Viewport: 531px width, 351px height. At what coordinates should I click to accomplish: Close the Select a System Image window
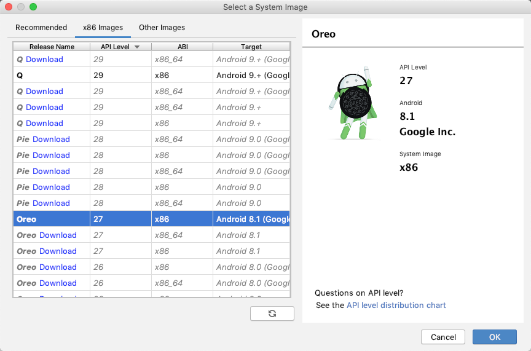(9, 7)
